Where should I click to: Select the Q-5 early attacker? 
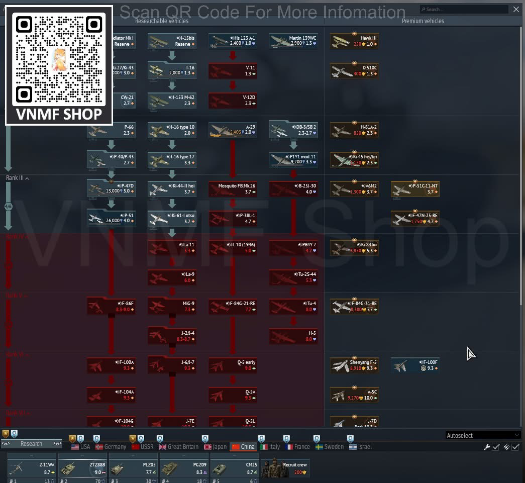pos(233,365)
